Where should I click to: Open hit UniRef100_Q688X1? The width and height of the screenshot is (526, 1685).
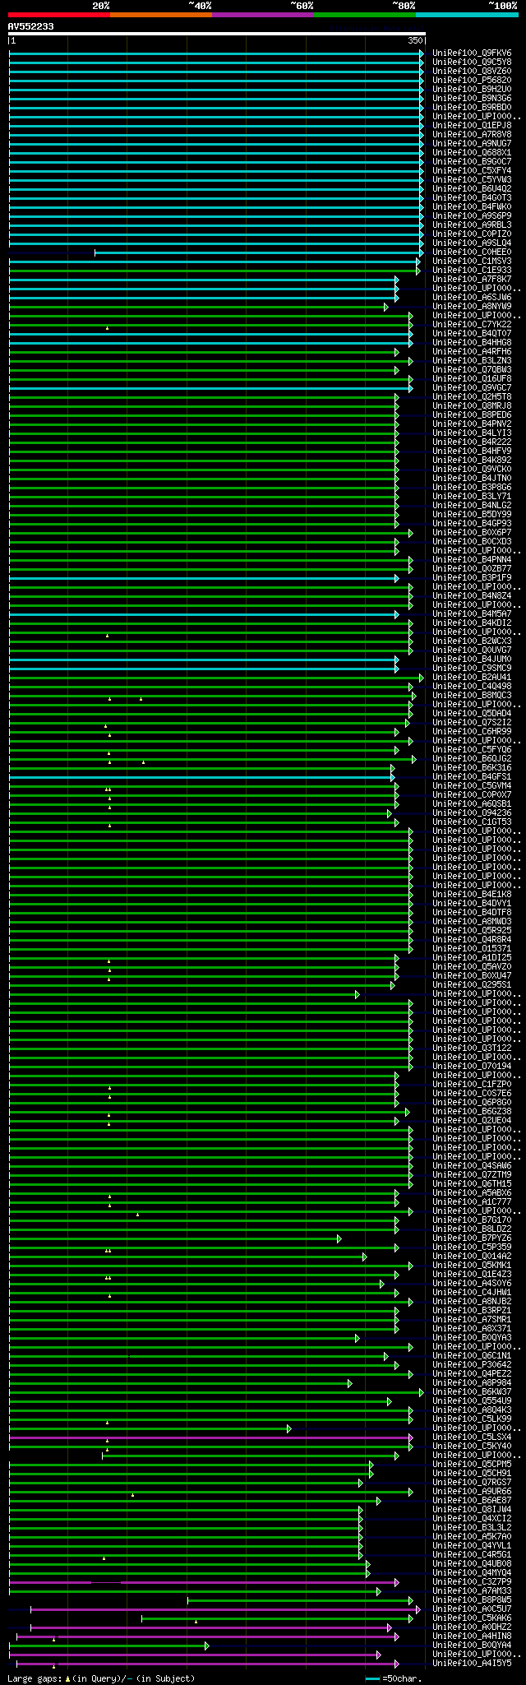pos(472,153)
